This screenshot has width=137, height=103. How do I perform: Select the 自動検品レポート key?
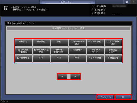(113, 51)
